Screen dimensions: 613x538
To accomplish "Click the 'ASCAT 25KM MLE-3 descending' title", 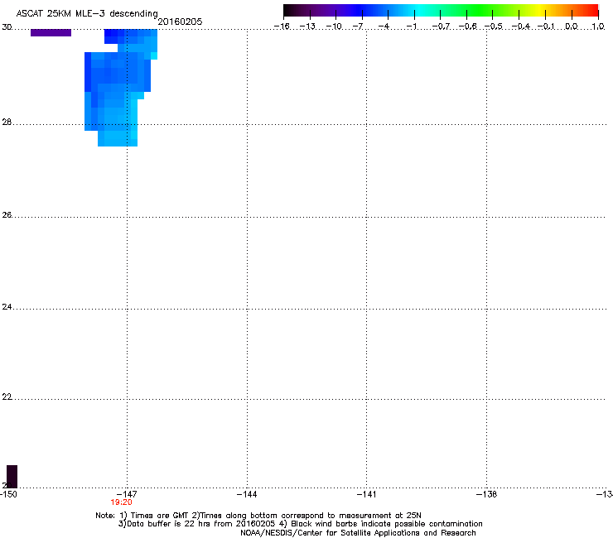I will pyautogui.click(x=87, y=14).
